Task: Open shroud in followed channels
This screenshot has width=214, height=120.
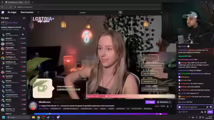Action: point(13,72)
